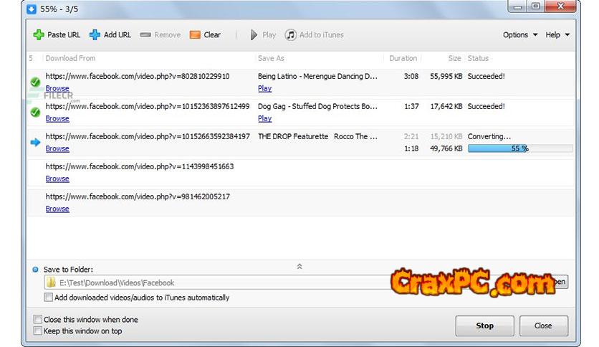Click Browse under the v=10152663592384197 URL
599x347 pixels.
pyautogui.click(x=57, y=148)
